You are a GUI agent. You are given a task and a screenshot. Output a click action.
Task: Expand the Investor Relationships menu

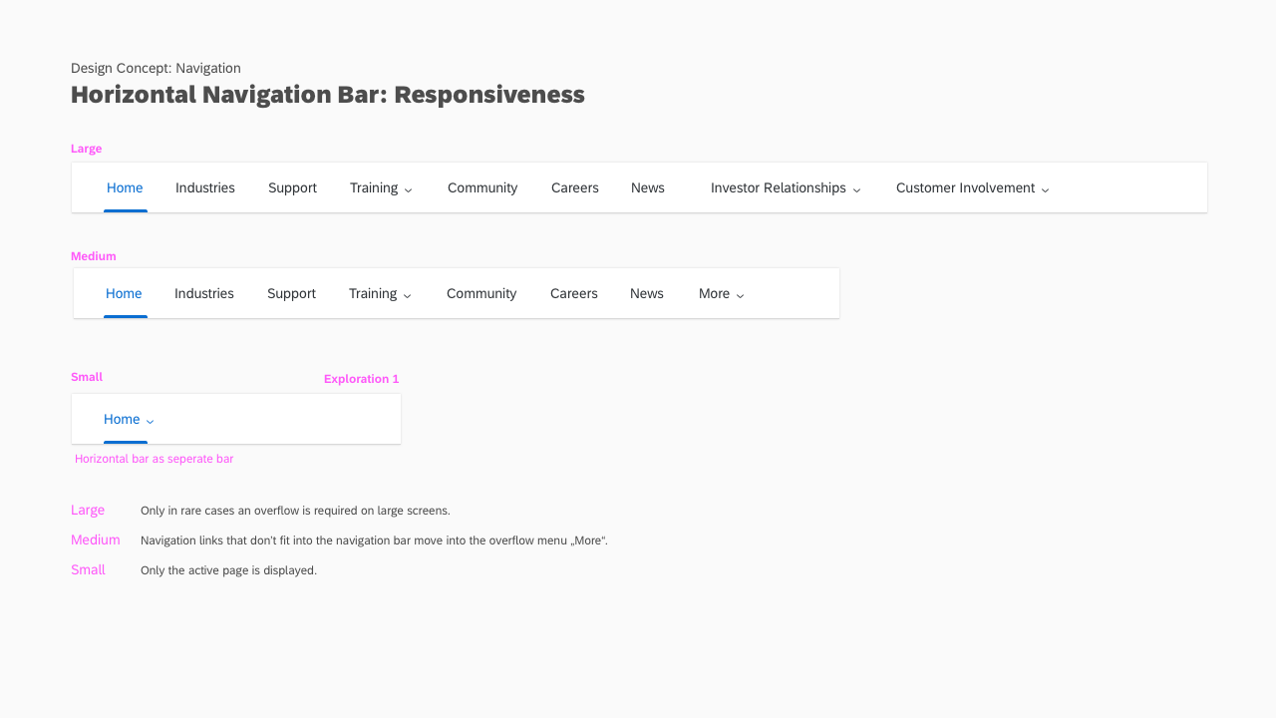coord(785,187)
